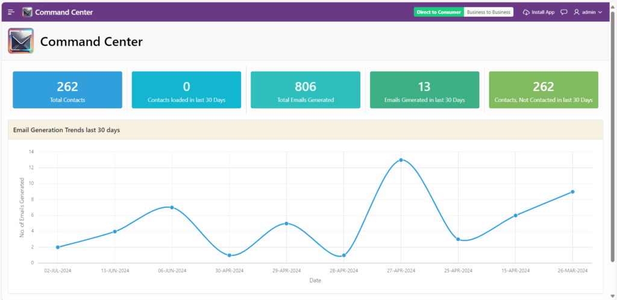The width and height of the screenshot is (617, 300).
Task: Switch to Business to Business mode
Action: pos(489,12)
